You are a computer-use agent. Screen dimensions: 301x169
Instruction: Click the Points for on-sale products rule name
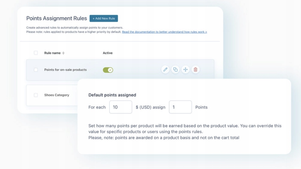(x=65, y=70)
